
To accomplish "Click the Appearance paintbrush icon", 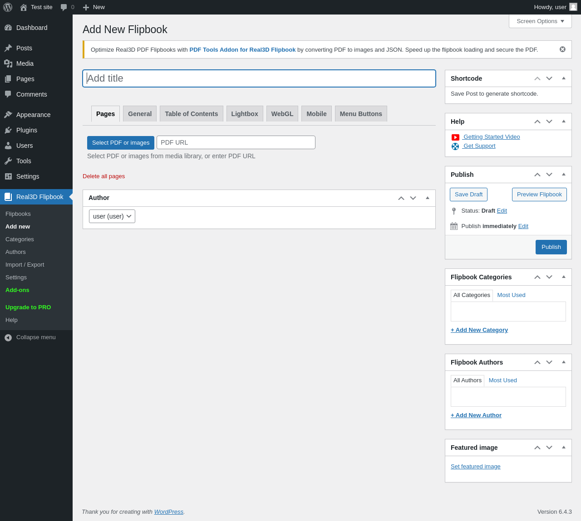I will click(x=8, y=115).
